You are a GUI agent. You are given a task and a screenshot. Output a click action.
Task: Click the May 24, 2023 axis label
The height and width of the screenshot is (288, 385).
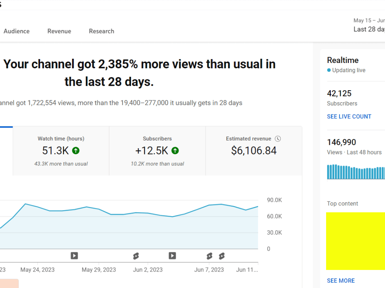[x=37, y=270]
